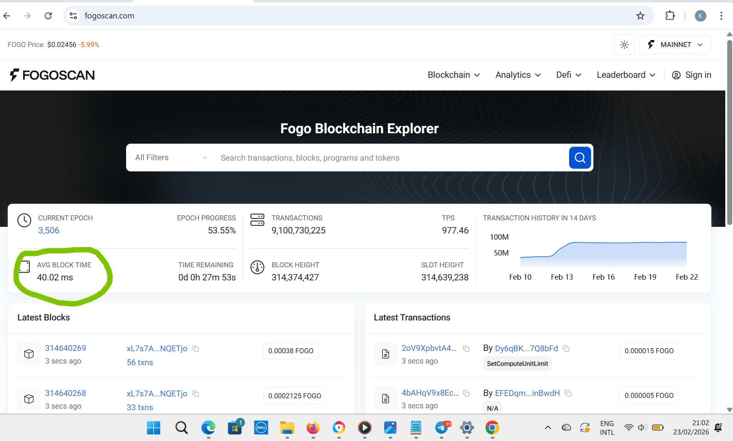Expand the All Filters dropdown

pyautogui.click(x=171, y=158)
